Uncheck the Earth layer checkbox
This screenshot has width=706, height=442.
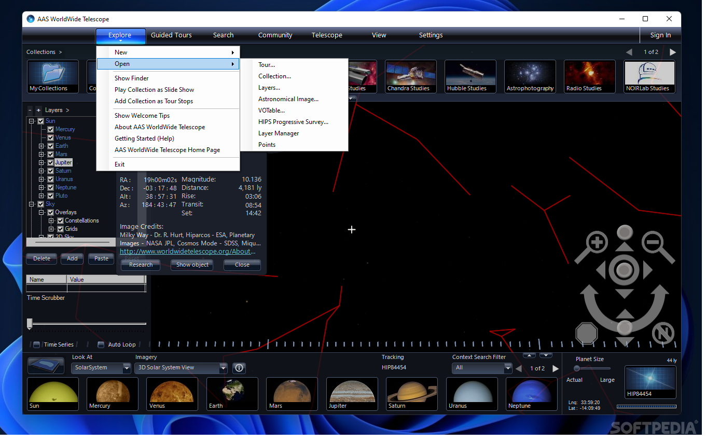point(50,146)
